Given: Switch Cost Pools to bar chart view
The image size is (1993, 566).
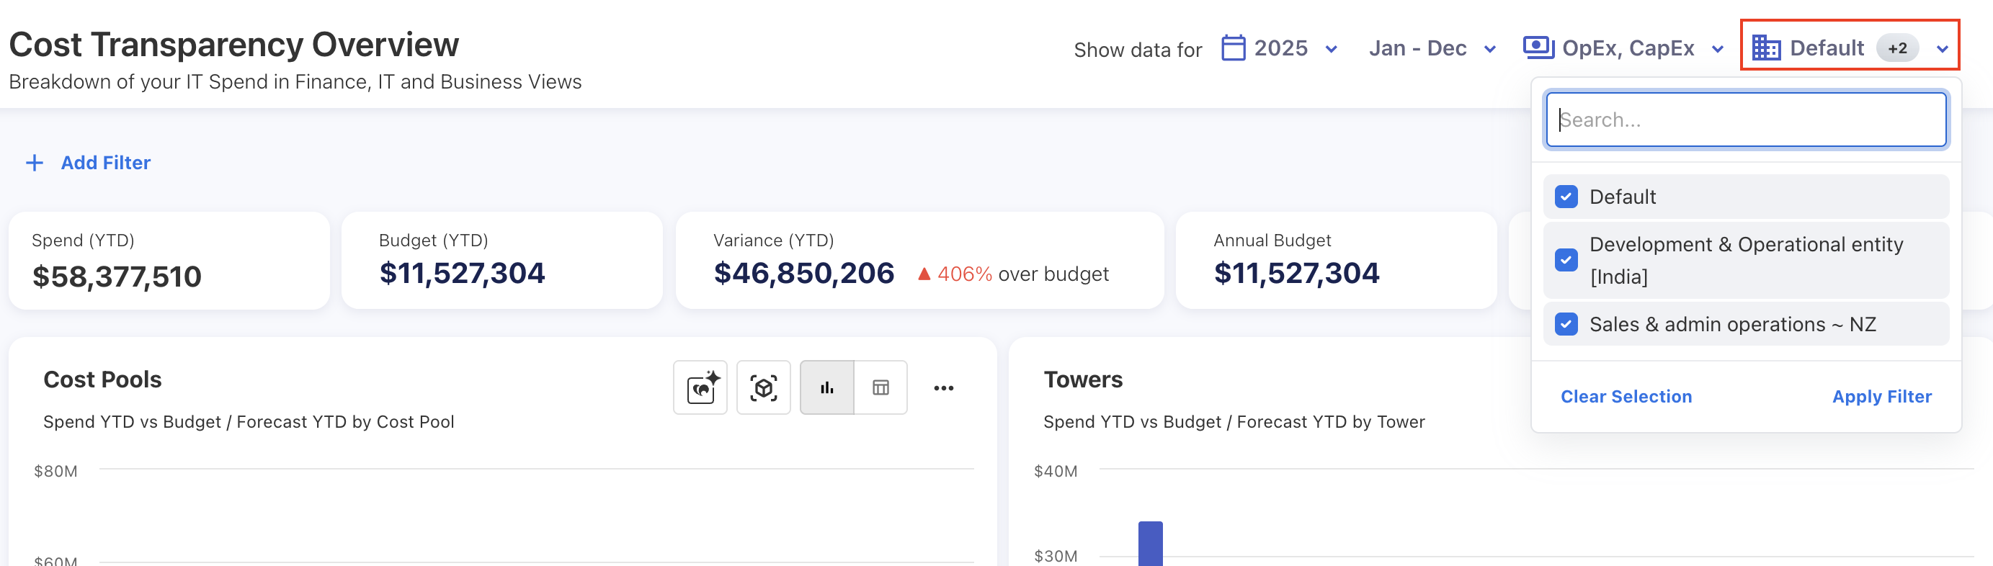Looking at the screenshot, I should (826, 387).
